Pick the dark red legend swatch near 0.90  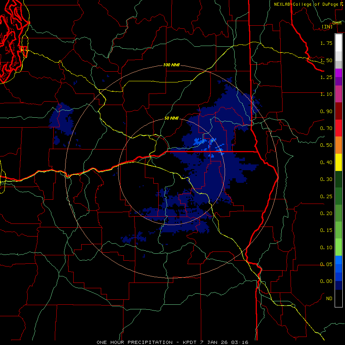[x=338, y=111]
